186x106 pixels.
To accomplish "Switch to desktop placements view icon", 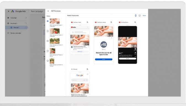I will [140, 15].
